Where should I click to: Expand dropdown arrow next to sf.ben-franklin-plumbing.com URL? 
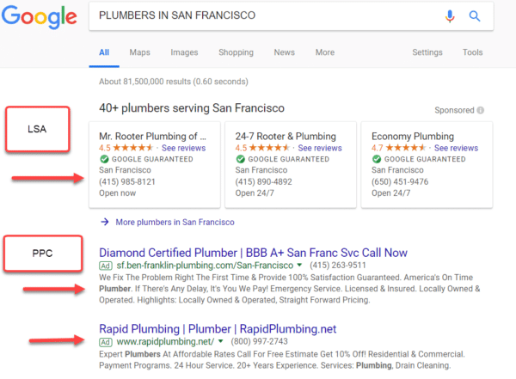point(299,265)
